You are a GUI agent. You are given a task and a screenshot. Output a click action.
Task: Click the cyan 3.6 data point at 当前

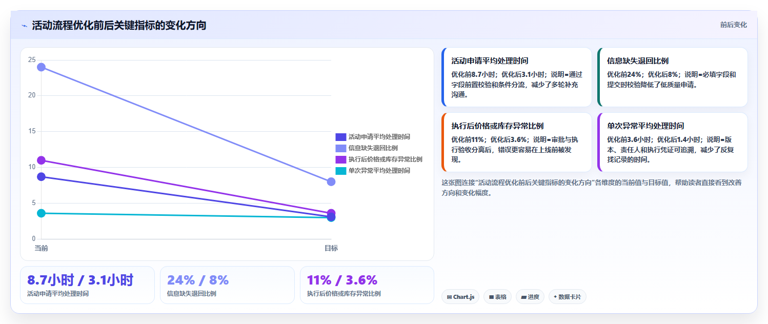(x=42, y=213)
